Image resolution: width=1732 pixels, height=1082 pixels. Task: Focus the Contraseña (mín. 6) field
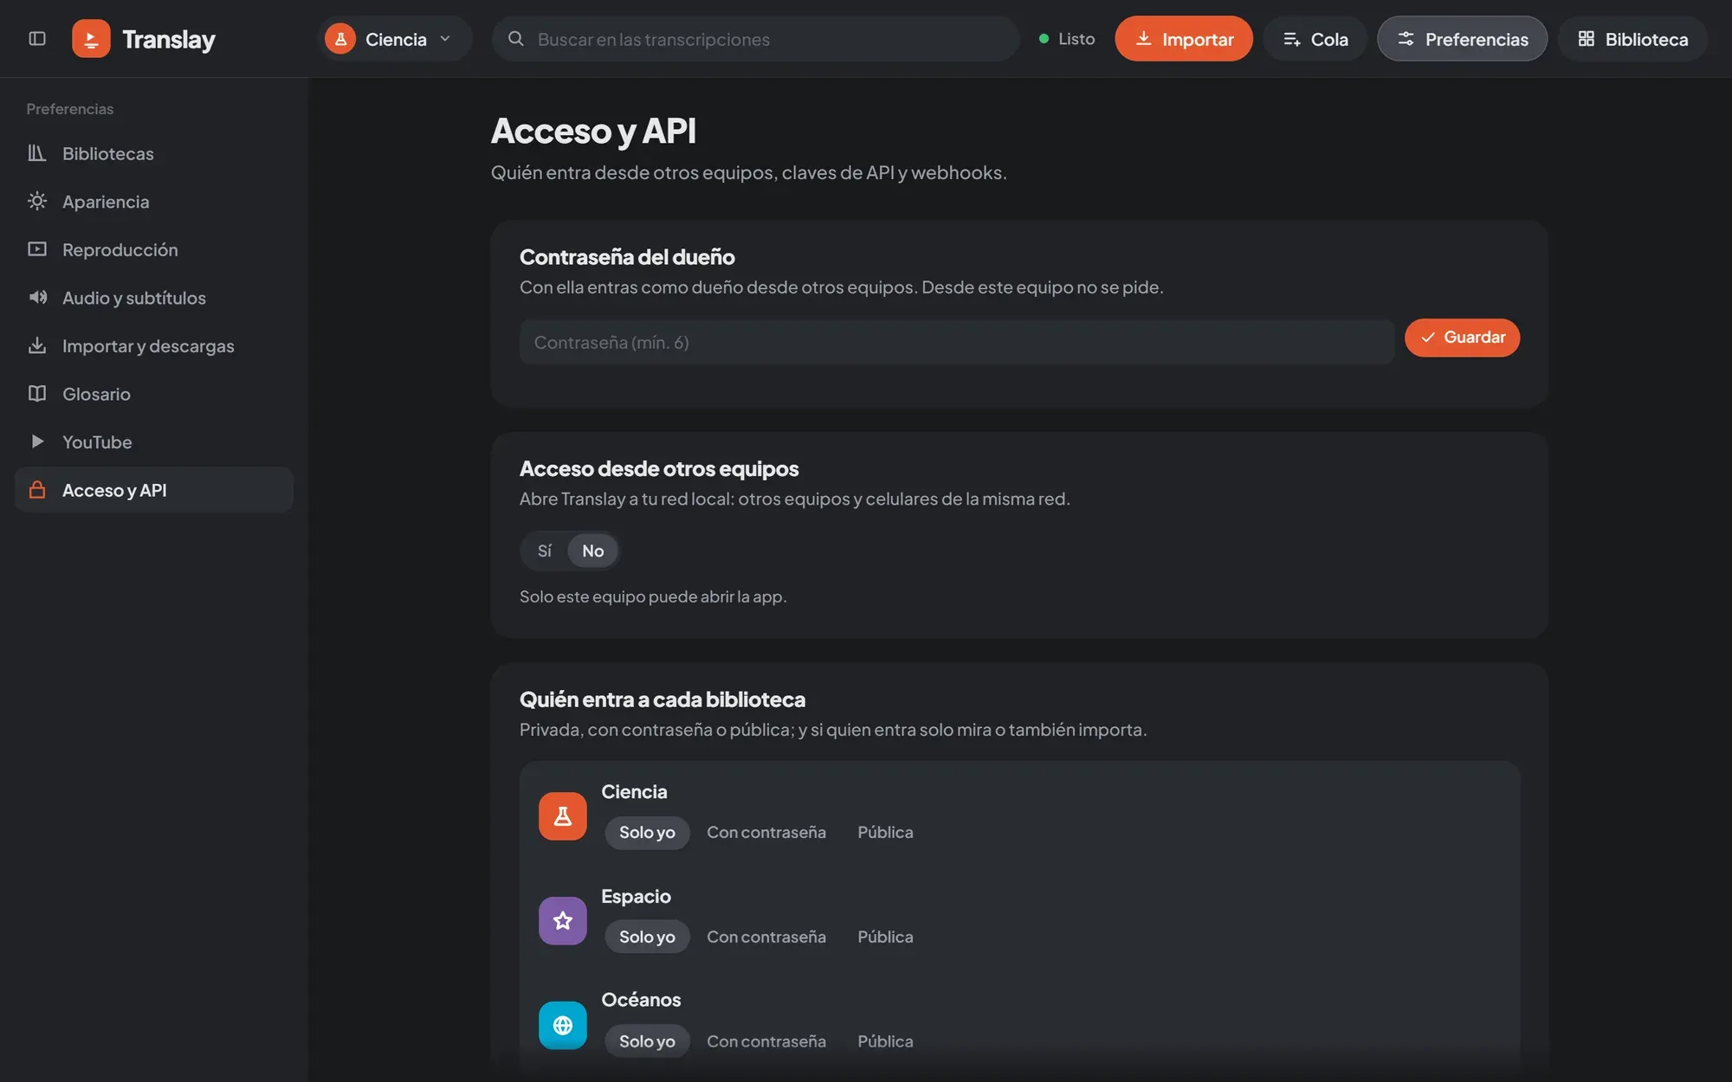pos(957,343)
